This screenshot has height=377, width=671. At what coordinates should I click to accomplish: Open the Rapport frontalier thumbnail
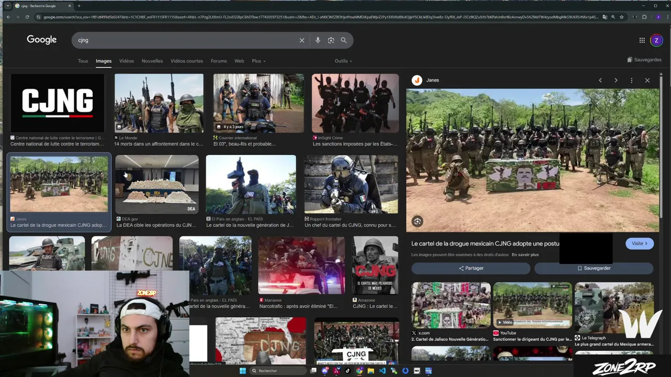coord(351,184)
